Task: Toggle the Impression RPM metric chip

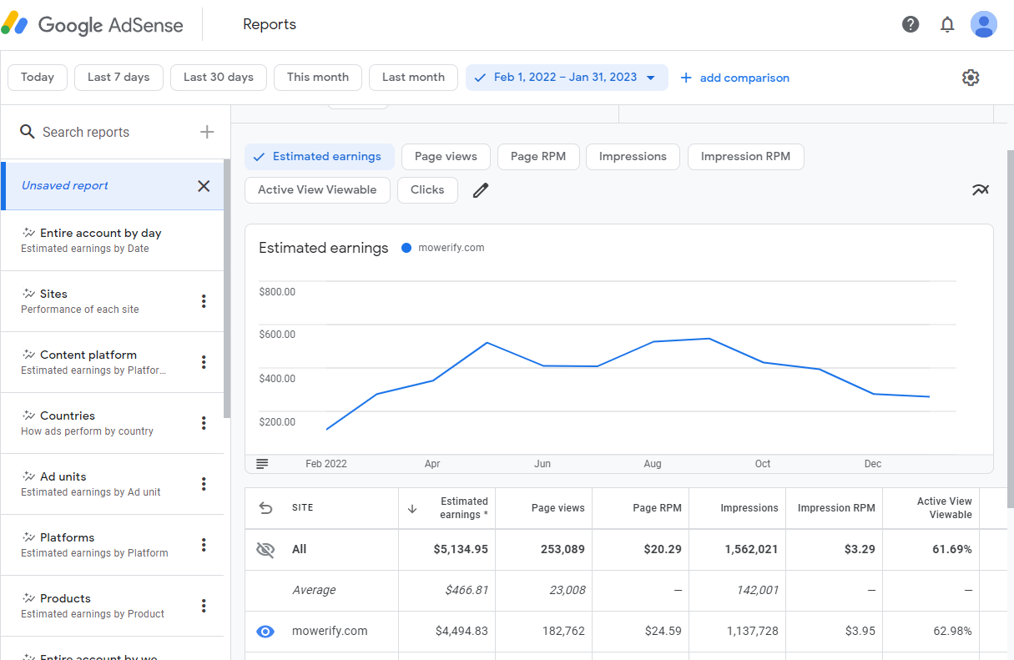Action: point(745,157)
